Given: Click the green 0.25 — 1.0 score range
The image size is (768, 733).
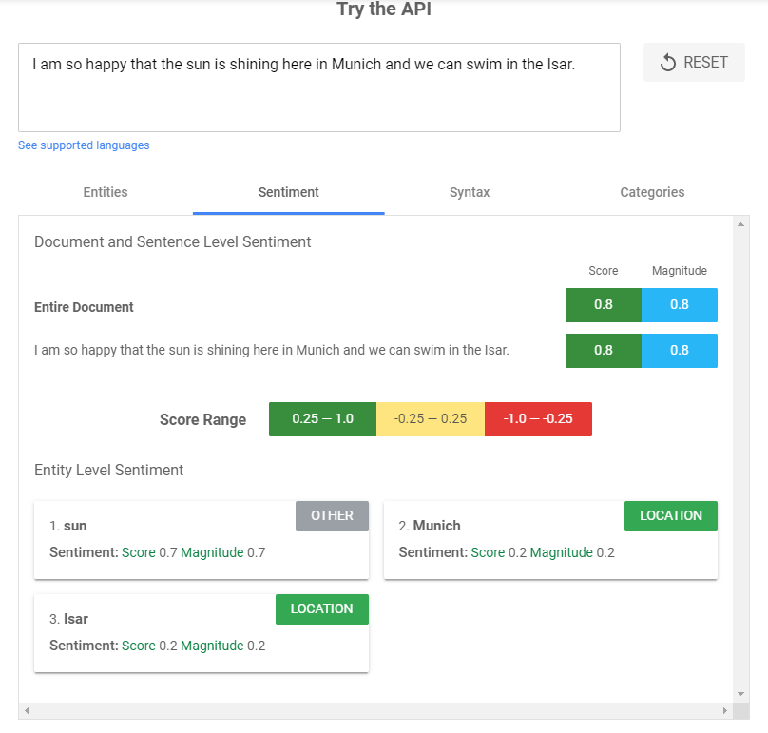Looking at the screenshot, I should coord(323,419).
